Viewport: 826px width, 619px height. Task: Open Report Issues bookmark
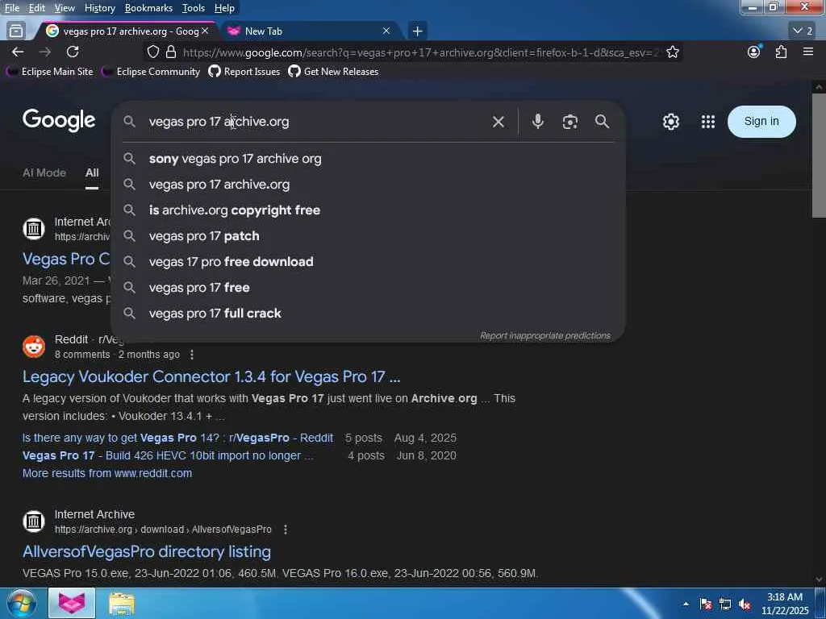[x=244, y=72]
